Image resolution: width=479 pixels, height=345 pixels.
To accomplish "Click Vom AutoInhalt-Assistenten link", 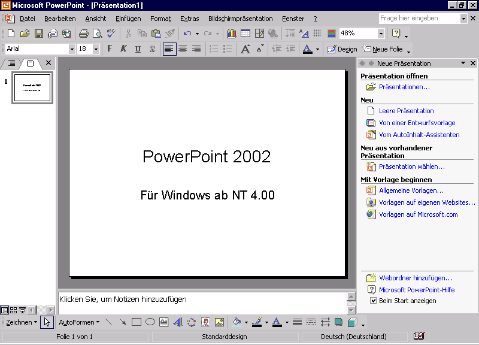I will point(419,134).
